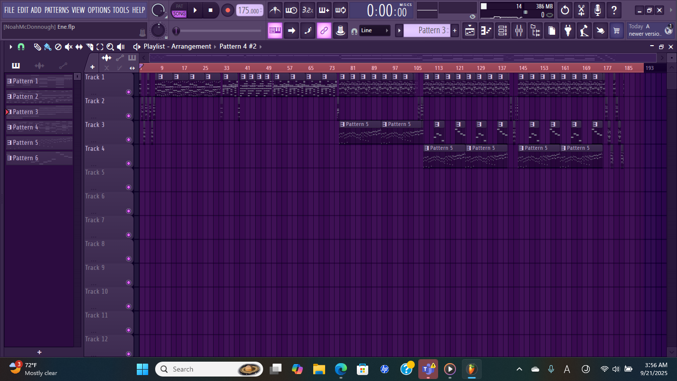Start playback with Play button

195,10
